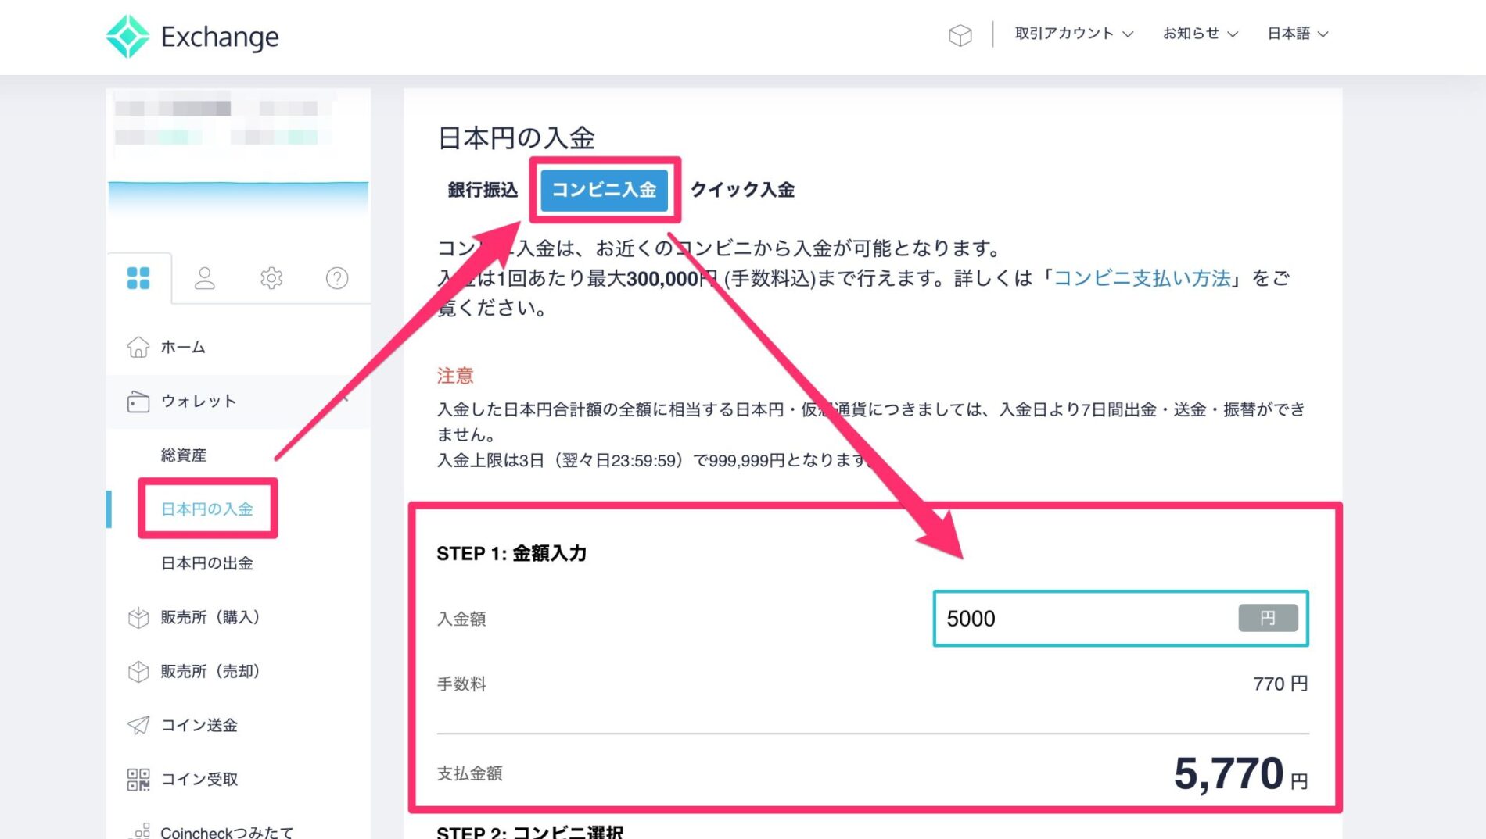Click the QR code icon for コイン受取

(138, 780)
